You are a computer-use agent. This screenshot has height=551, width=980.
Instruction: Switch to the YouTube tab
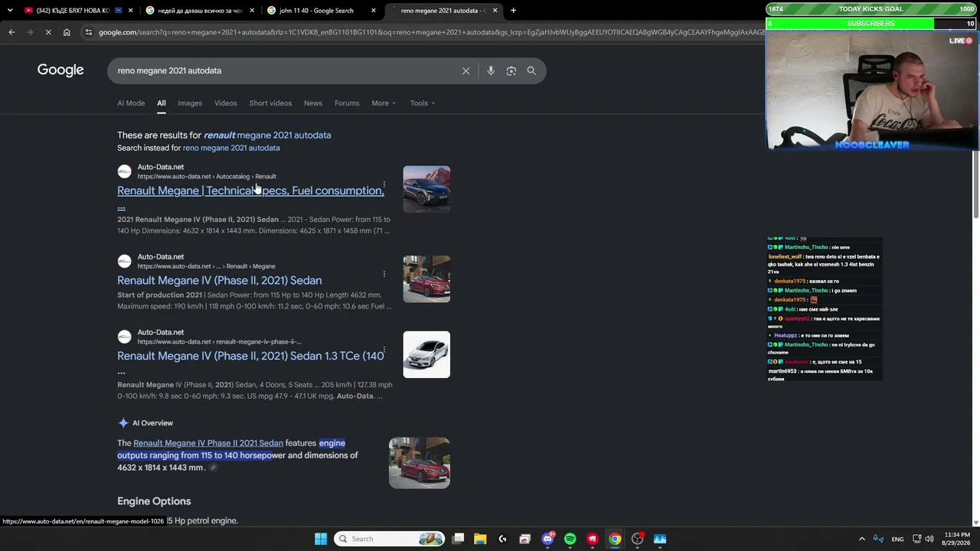click(73, 11)
